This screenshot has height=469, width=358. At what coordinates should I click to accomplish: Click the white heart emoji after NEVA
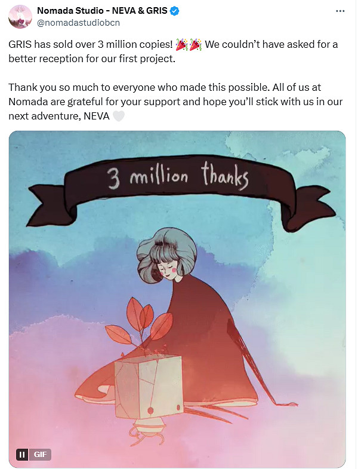click(x=119, y=116)
